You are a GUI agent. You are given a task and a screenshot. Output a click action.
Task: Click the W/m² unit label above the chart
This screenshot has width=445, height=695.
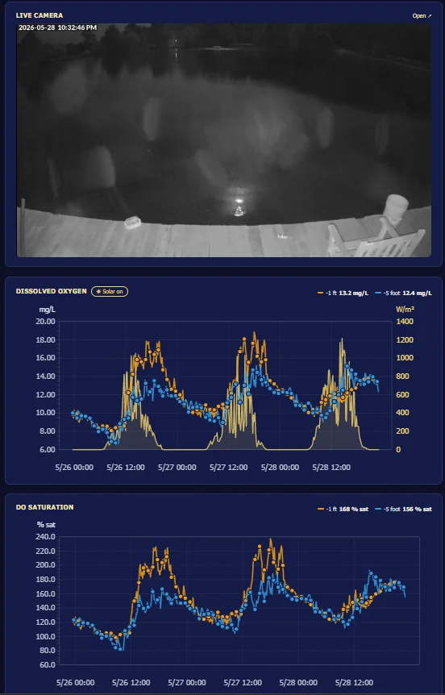click(405, 309)
